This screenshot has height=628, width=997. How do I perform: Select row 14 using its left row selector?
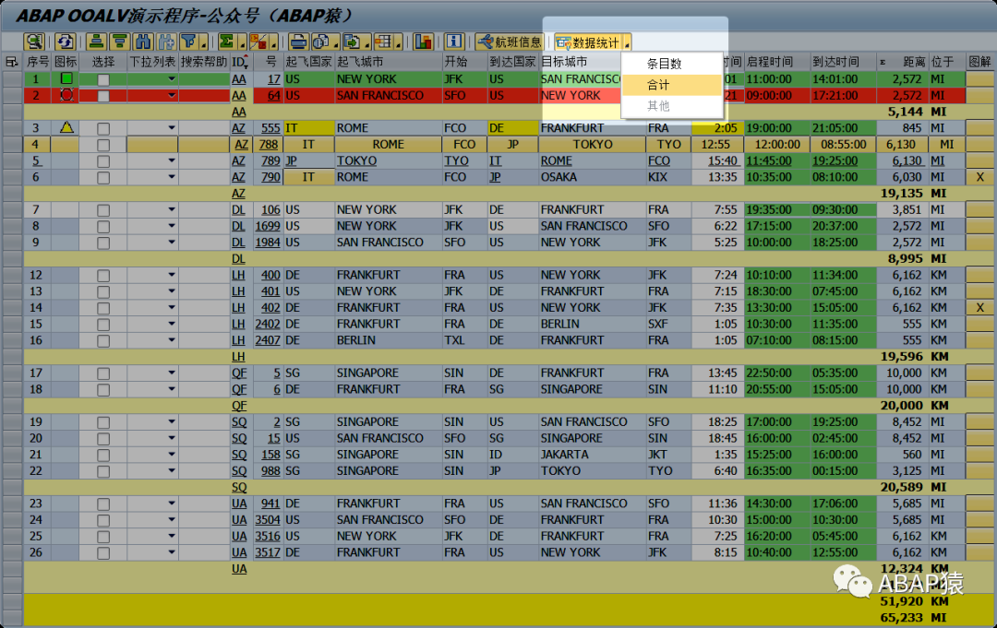tap(12, 307)
